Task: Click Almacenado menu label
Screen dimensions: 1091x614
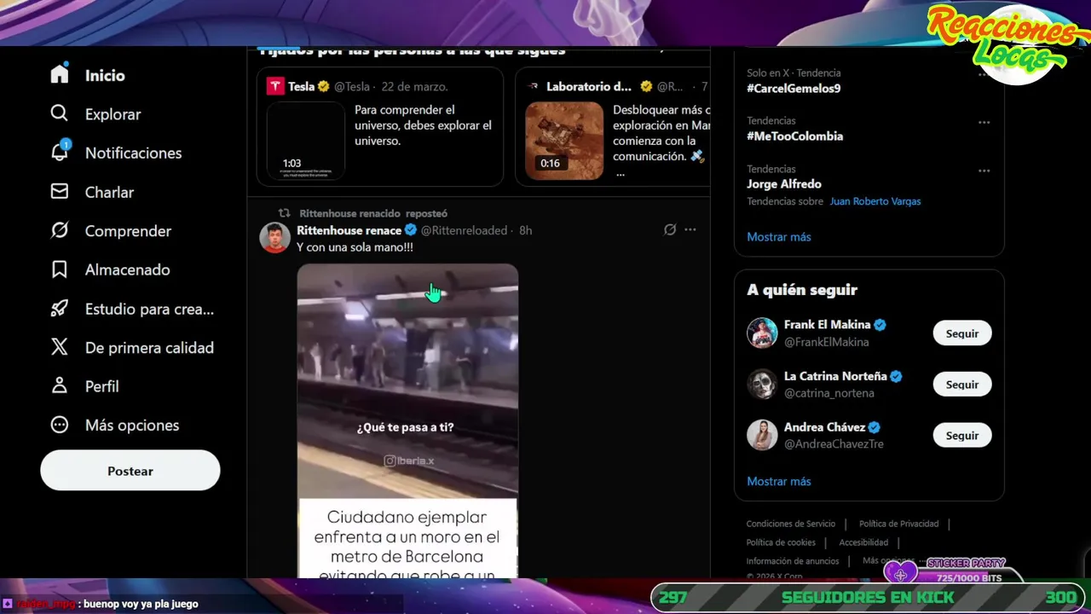Action: (x=128, y=269)
